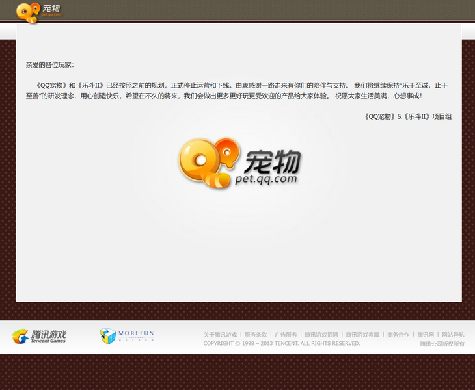475x390 pixels.
Task: Open the 关于腾讯游戏 footer link
Action: [220, 335]
